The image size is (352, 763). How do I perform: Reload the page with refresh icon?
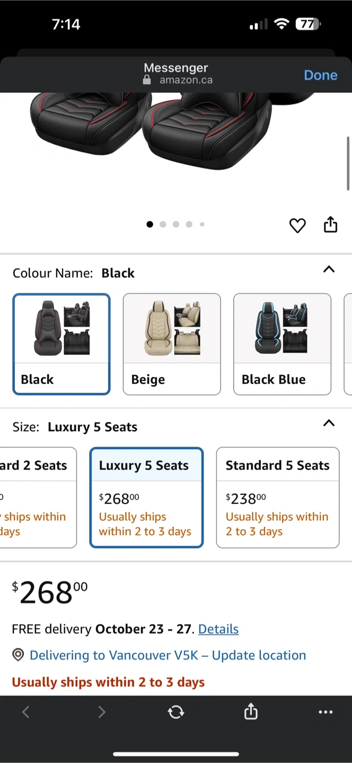coord(176,712)
